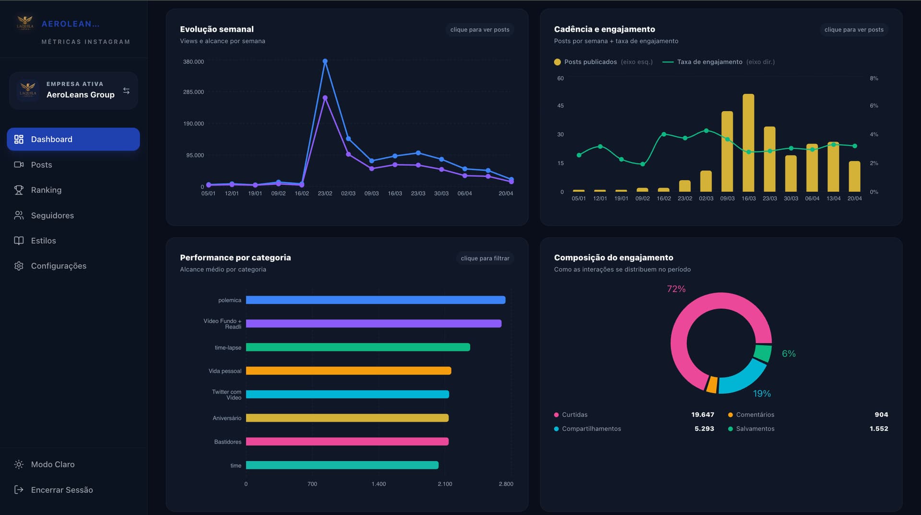Click the Estilos book icon
Viewport: 921px width, 515px height.
(x=19, y=241)
